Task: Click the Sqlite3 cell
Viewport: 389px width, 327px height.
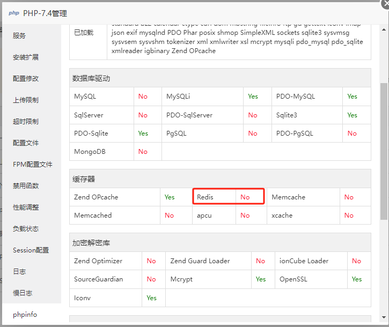Action: 307,115
